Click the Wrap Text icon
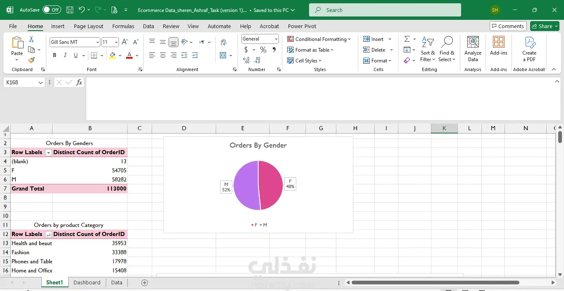The image size is (564, 291). (x=224, y=42)
